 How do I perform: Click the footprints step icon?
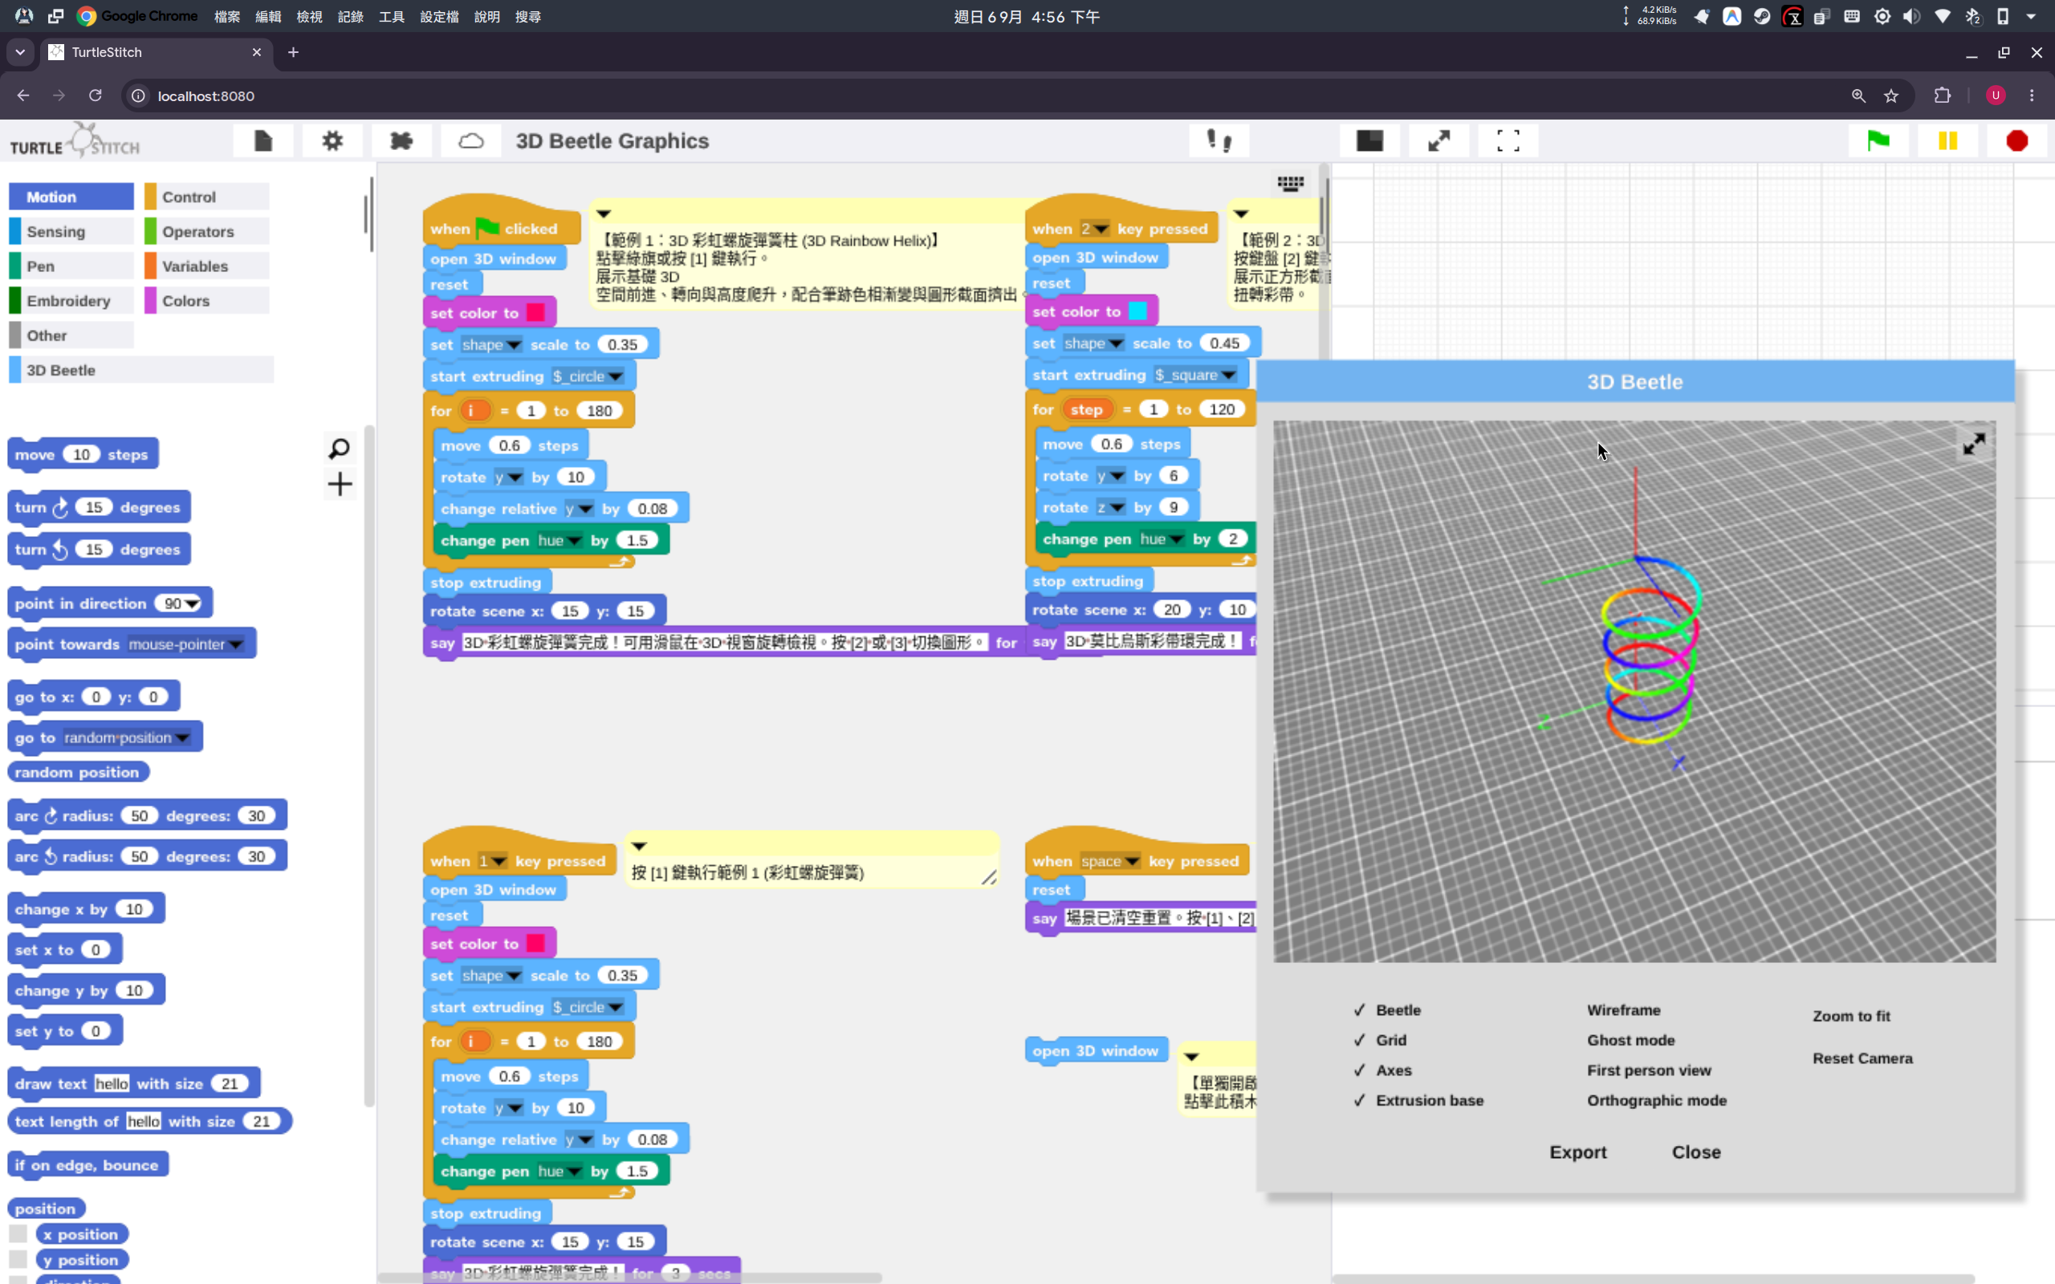point(1219,141)
